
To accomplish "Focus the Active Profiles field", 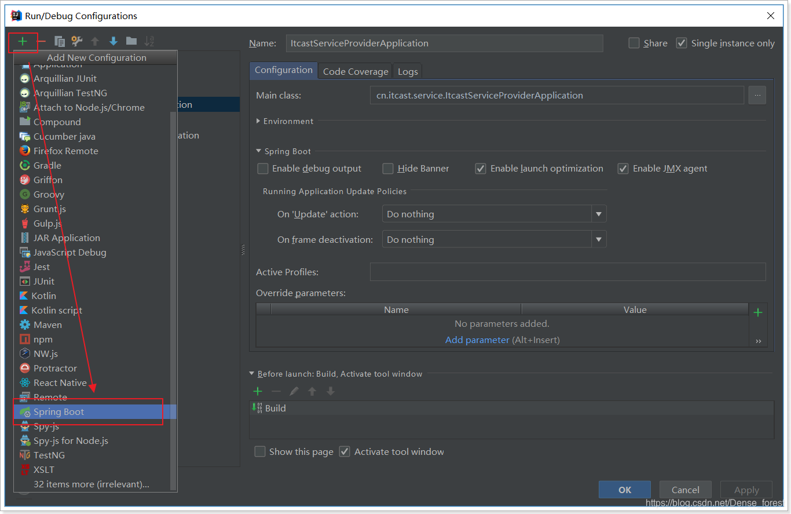I will pos(568,272).
